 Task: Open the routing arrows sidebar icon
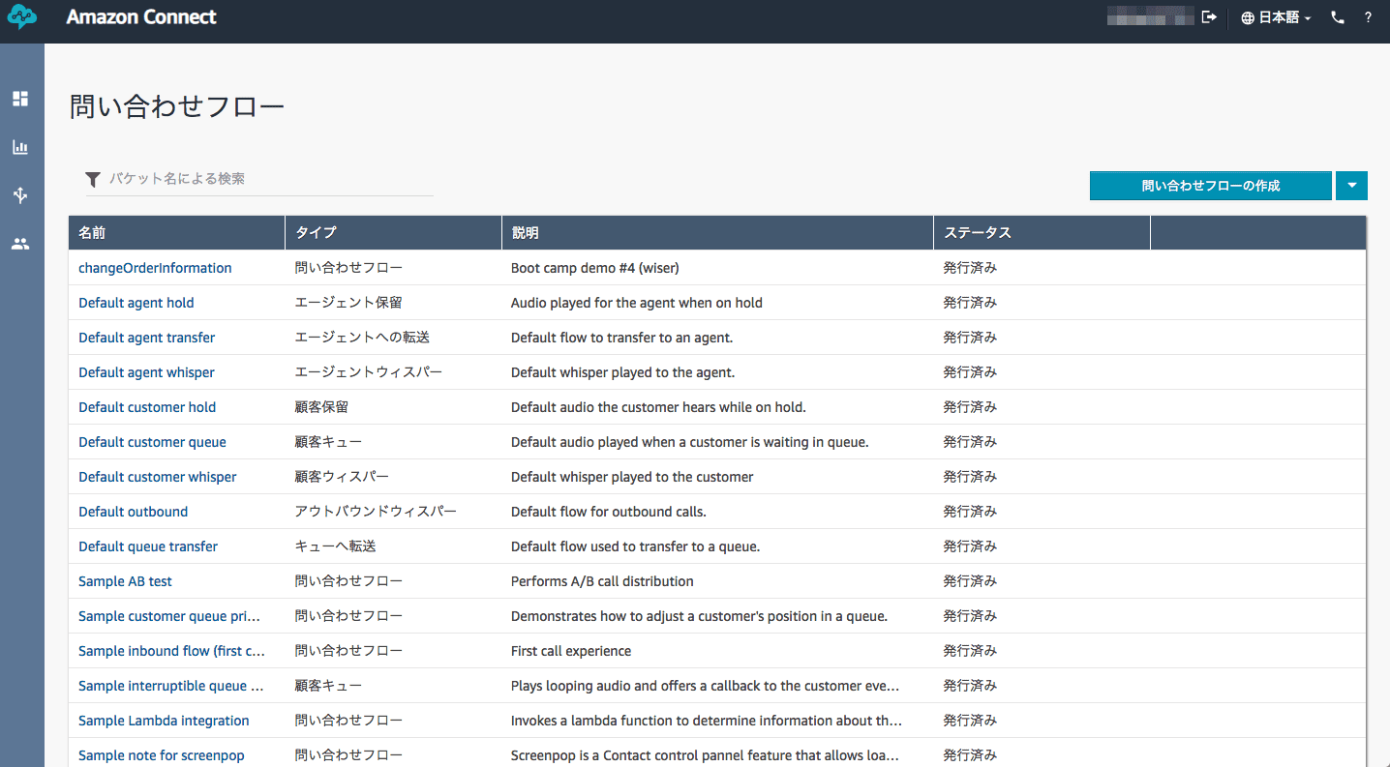point(20,195)
